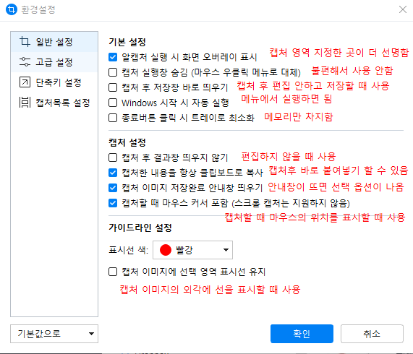Open the 일반 설정 tab
Viewport: 413px width, 354px height.
click(54, 42)
